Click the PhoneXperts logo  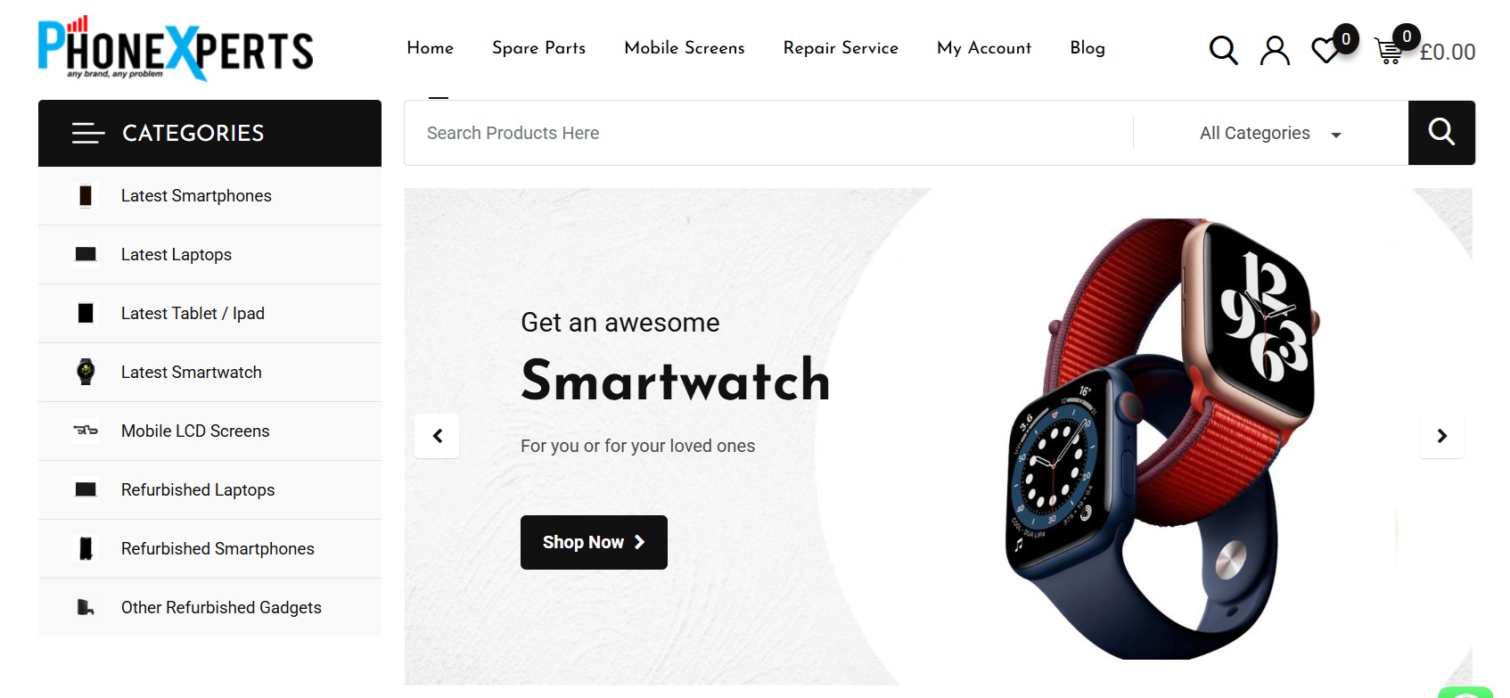click(x=176, y=48)
